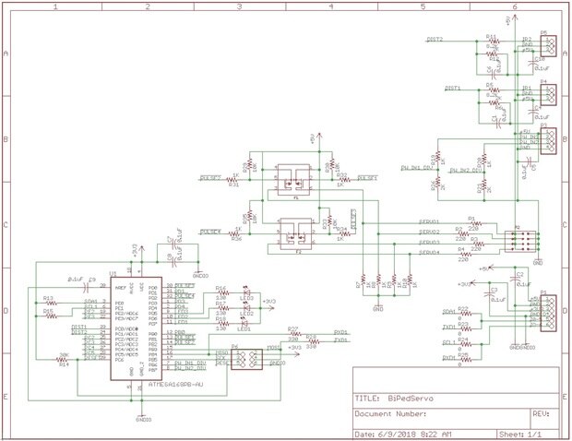Select resistor R22 on the SDA1 line

[x=465, y=314]
